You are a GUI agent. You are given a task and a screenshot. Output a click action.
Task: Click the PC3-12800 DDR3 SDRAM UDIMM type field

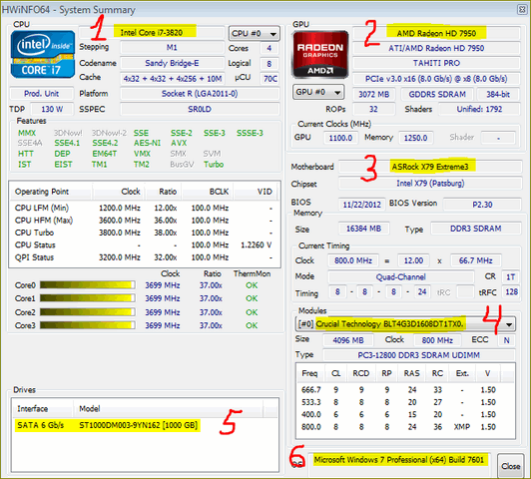pos(418,355)
